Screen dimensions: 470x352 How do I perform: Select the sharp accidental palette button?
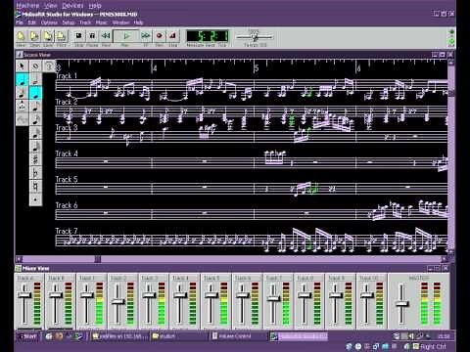pos(35,160)
